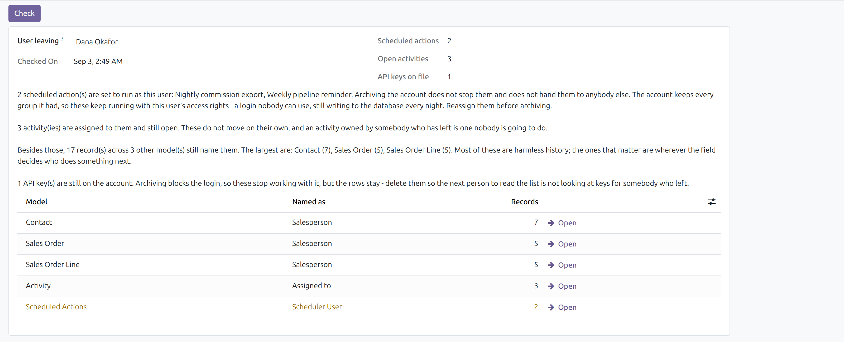Click the Scheduled Actions model cell
The image size is (844, 342).
click(x=56, y=307)
